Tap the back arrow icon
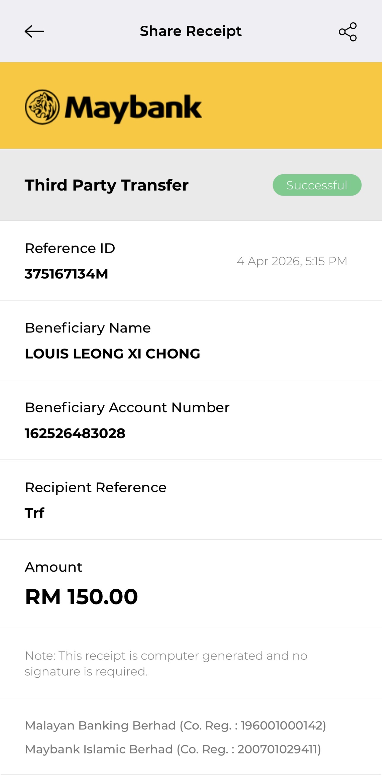Viewport: 382px width, 776px height. (34, 31)
